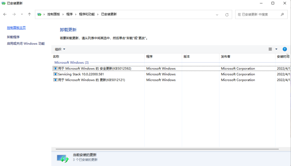Open the 组织 dropdown menu
The height and width of the screenshot is (166, 291).
click(x=60, y=49)
